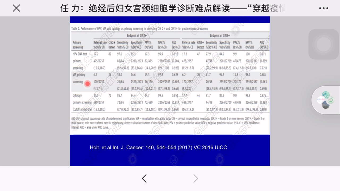Click the 'VIA primary' row label
This screenshot has width=340, height=191.
79,75
